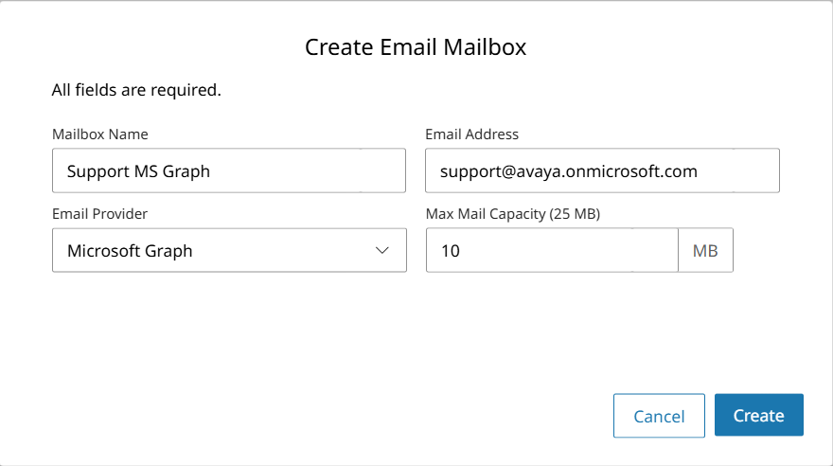Click the Mailbox Name input field

point(229,170)
